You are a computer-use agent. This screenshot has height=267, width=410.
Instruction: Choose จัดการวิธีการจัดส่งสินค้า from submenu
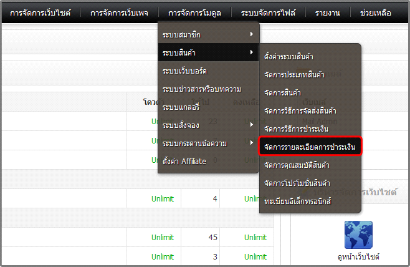(310, 110)
